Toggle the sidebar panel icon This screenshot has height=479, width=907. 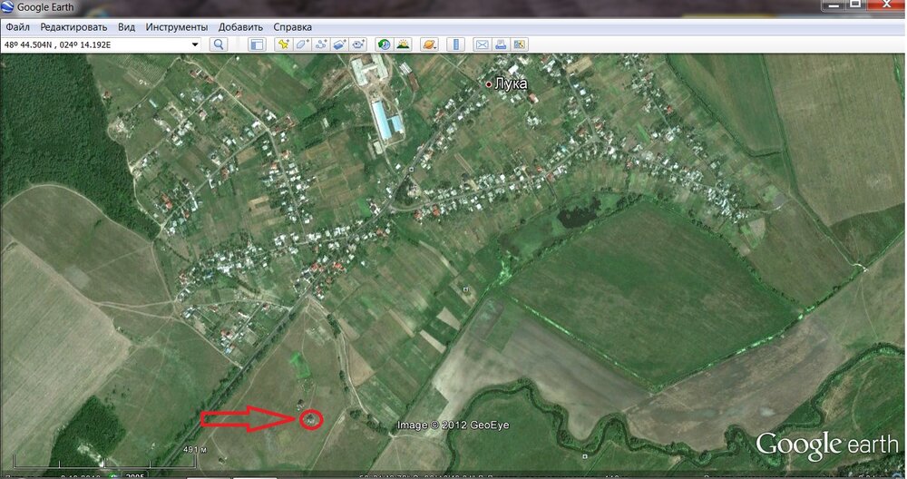click(x=257, y=44)
